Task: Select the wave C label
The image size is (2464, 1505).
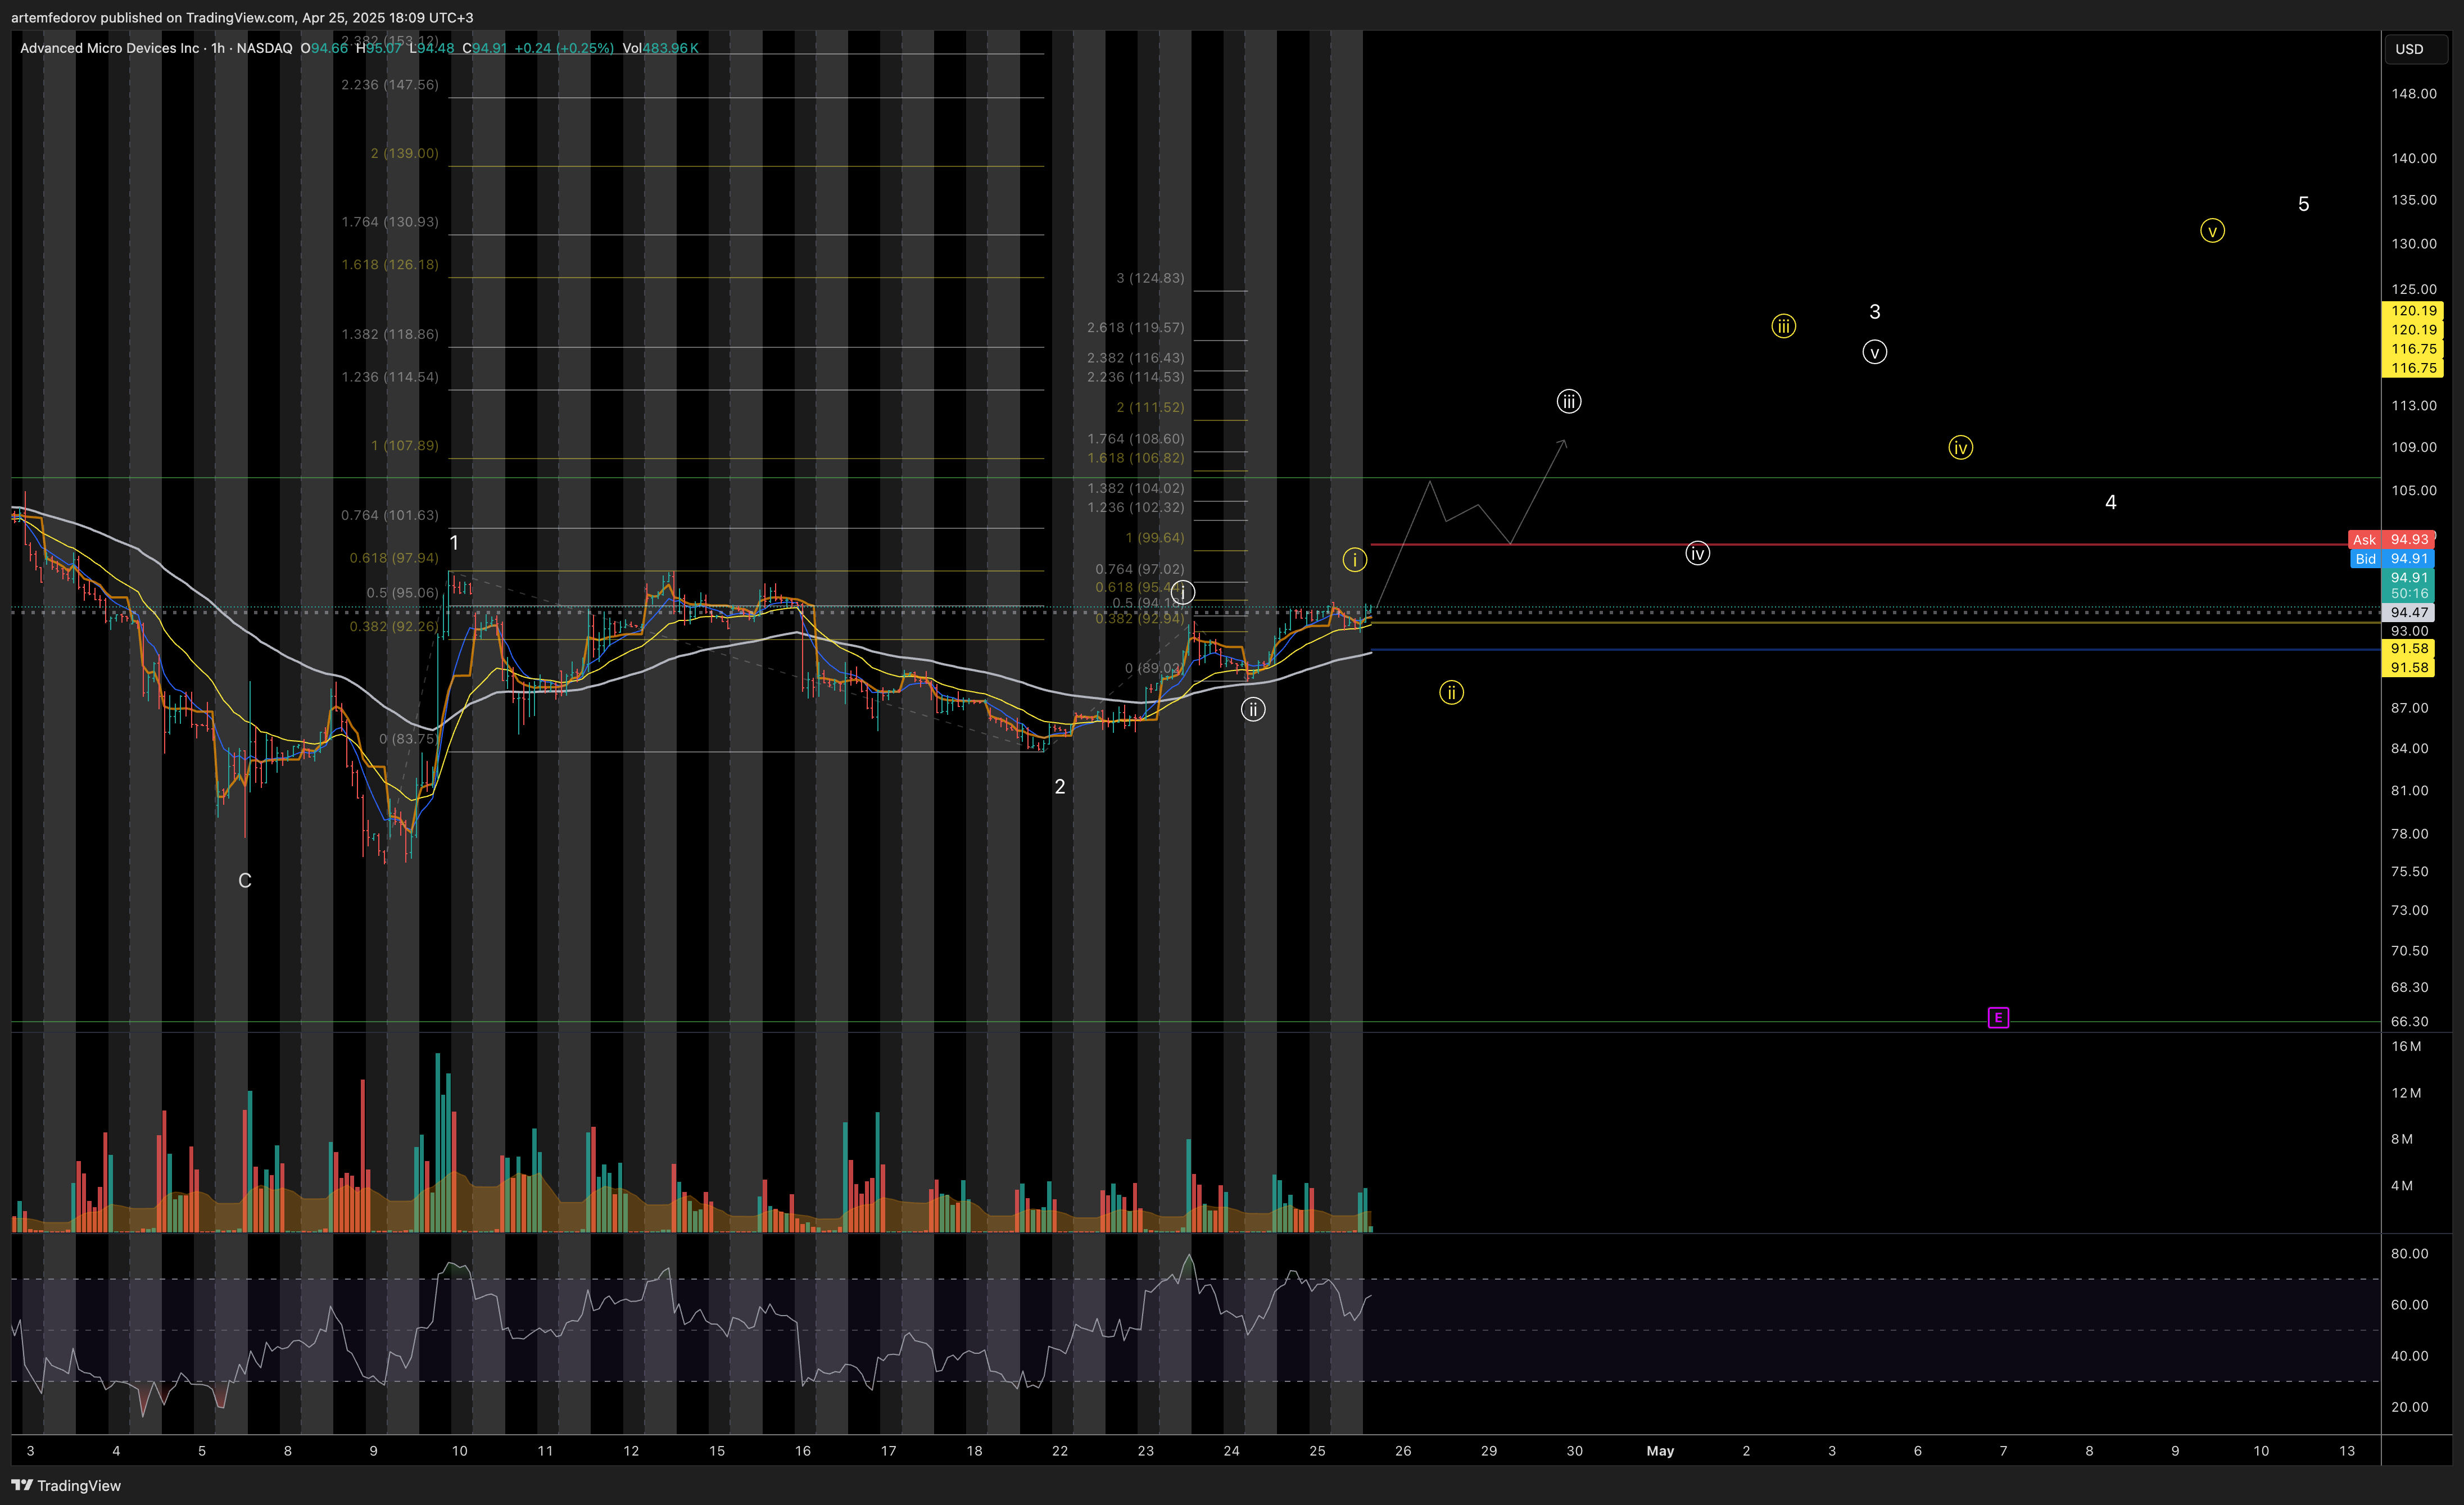Action: coord(245,881)
